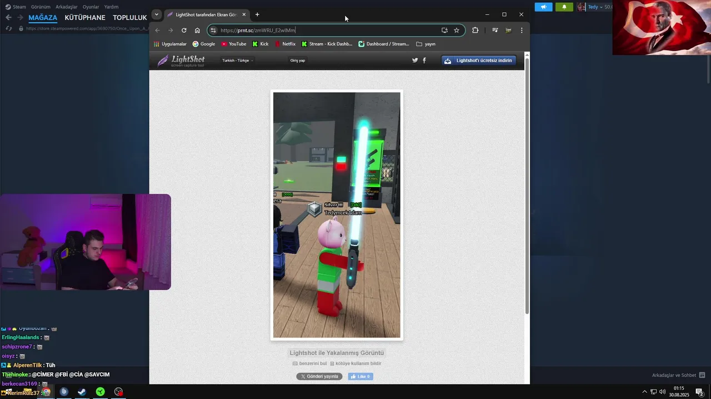
Task: Click Steam green notifications bell
Action: coord(564,7)
